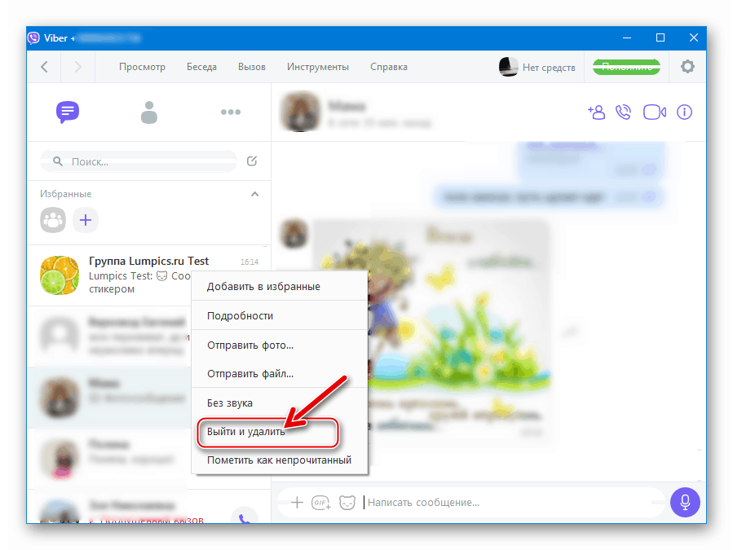733x550 pixels.
Task: Start a new message with the compose icon
Action: (x=255, y=161)
